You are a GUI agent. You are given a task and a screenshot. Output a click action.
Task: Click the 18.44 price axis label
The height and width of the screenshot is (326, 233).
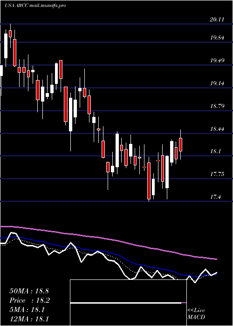pos(218,129)
